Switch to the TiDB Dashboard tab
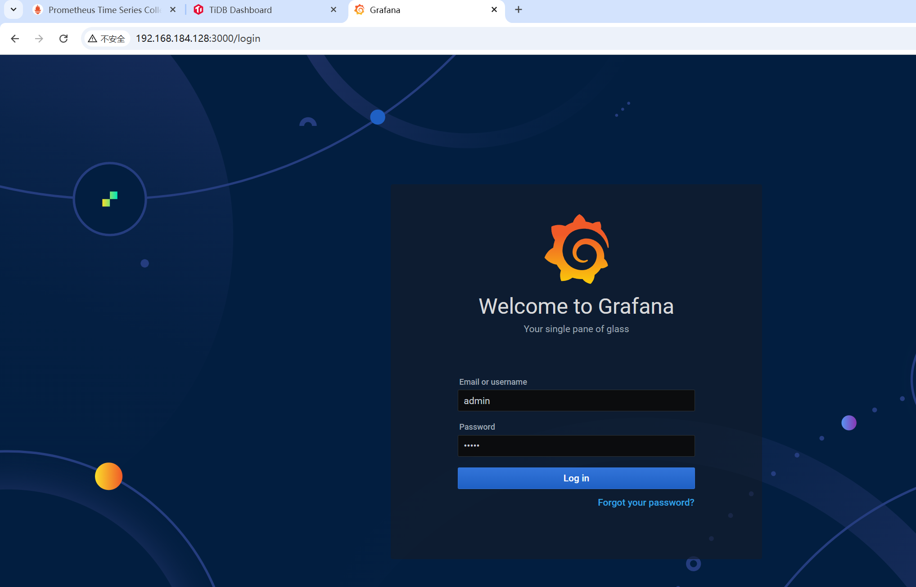Image resolution: width=916 pixels, height=587 pixels. tap(266, 10)
